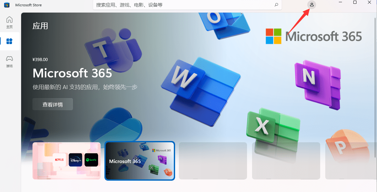Minimize the Microsoft Store window
This screenshot has width=377, height=192.
tap(340, 2)
